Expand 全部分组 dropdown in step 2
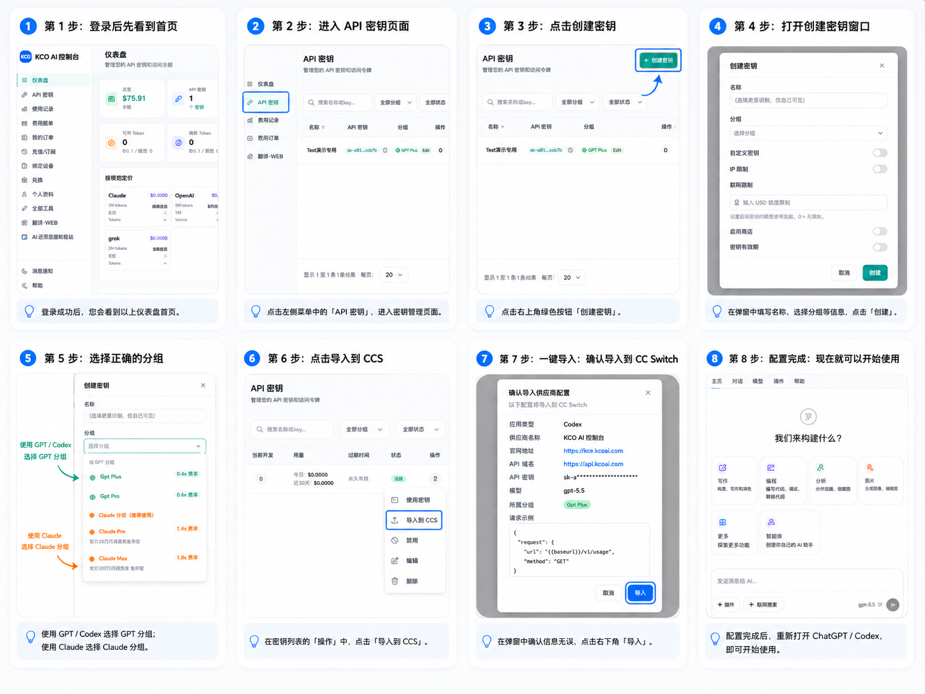Viewport: 925px width, 694px height. [395, 102]
